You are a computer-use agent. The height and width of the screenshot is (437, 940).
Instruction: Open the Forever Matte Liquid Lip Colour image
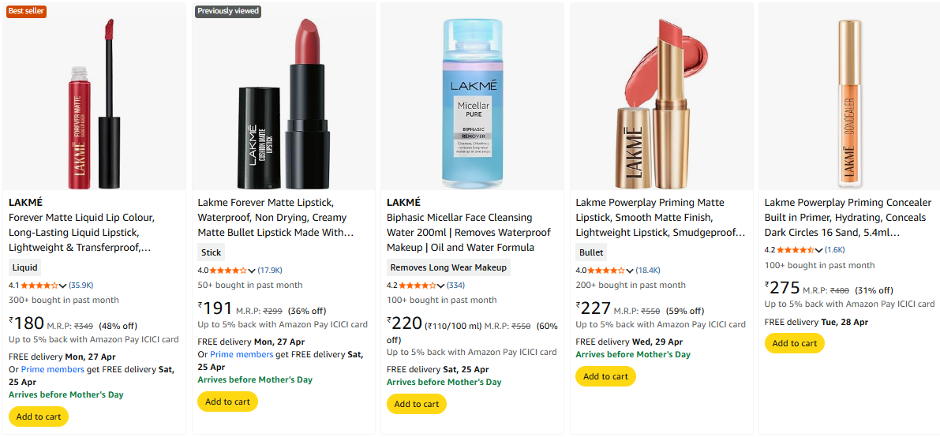pyautogui.click(x=94, y=103)
